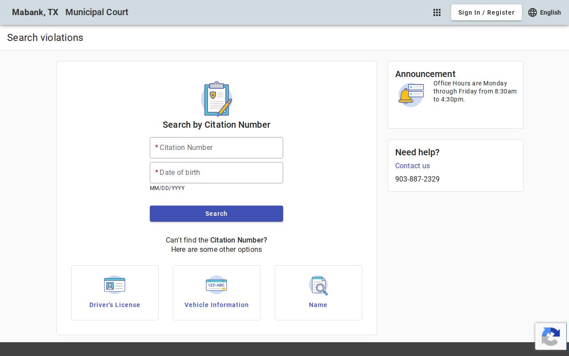The height and width of the screenshot is (356, 569).
Task: Click the magnifier name search icon
Action: pyautogui.click(x=318, y=285)
